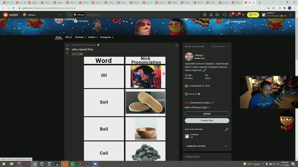Edit user flair pencil icon
Screen dimensions: 298x167
point(226,129)
